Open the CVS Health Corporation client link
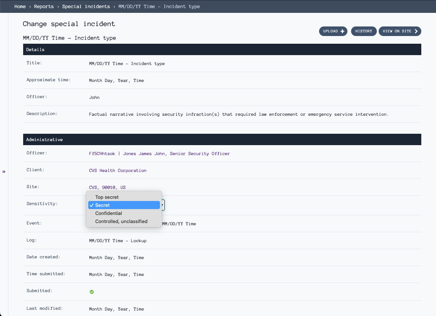The image size is (436, 316). [x=118, y=170]
